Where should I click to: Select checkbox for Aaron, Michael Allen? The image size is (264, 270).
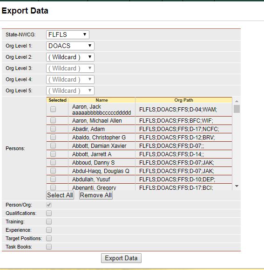(x=53, y=120)
